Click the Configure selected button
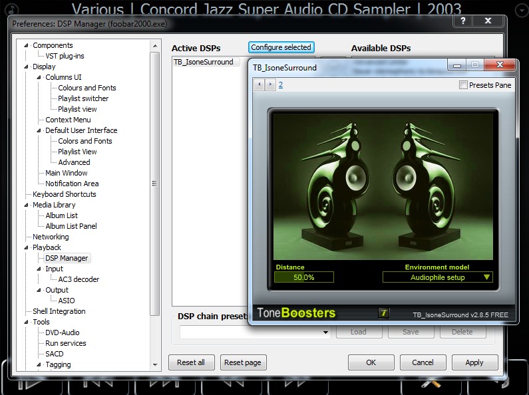The height and width of the screenshot is (395, 529). pyautogui.click(x=281, y=47)
